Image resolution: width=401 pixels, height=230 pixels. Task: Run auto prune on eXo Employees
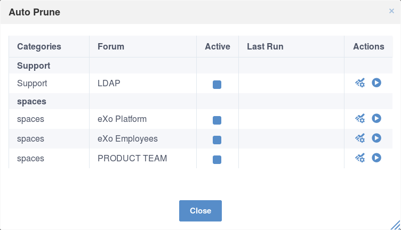click(376, 138)
